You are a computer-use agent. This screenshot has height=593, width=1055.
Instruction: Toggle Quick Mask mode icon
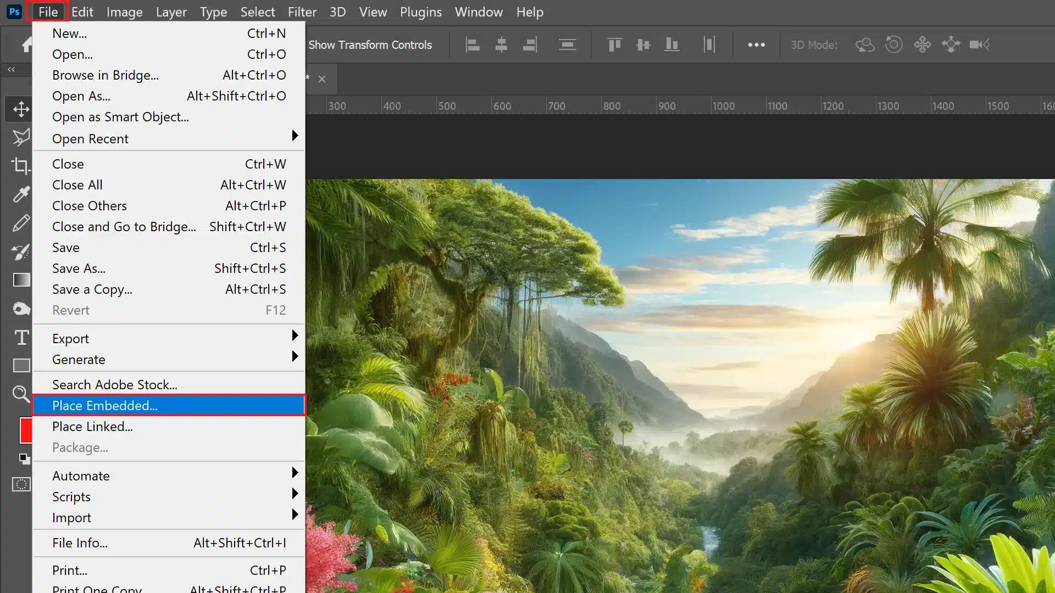pos(21,484)
